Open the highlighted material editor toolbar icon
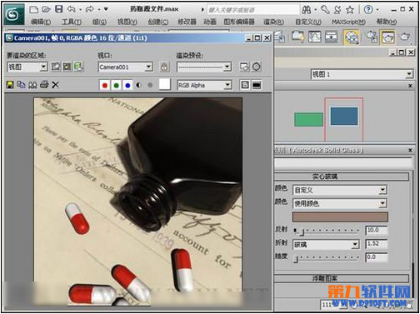420x314 pixels. coord(352,37)
